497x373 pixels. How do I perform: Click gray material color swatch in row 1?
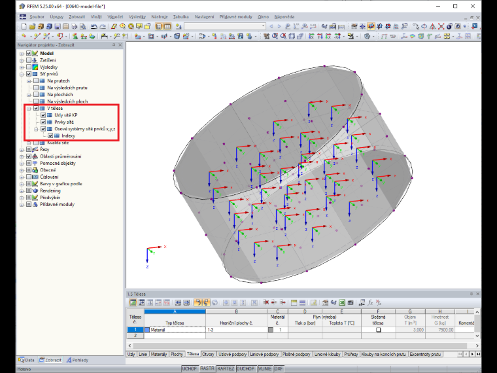click(271, 330)
